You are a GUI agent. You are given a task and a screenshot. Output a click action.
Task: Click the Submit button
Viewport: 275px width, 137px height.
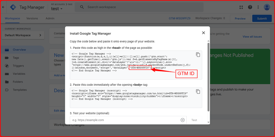click(x=262, y=18)
